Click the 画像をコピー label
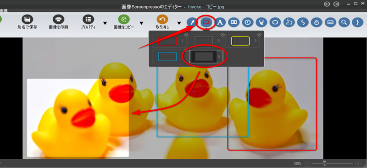 124,27
